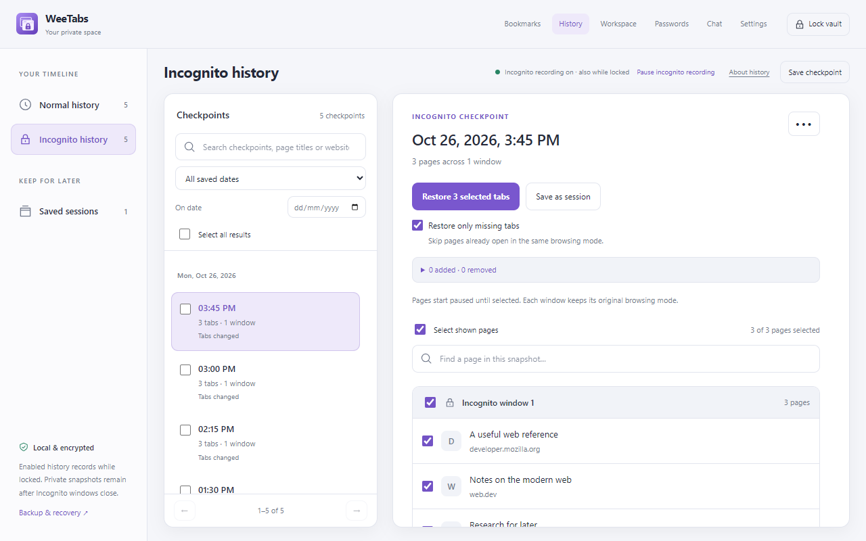866x541 pixels.
Task: Open the three-dot checkpoint options menu
Action: [804, 124]
